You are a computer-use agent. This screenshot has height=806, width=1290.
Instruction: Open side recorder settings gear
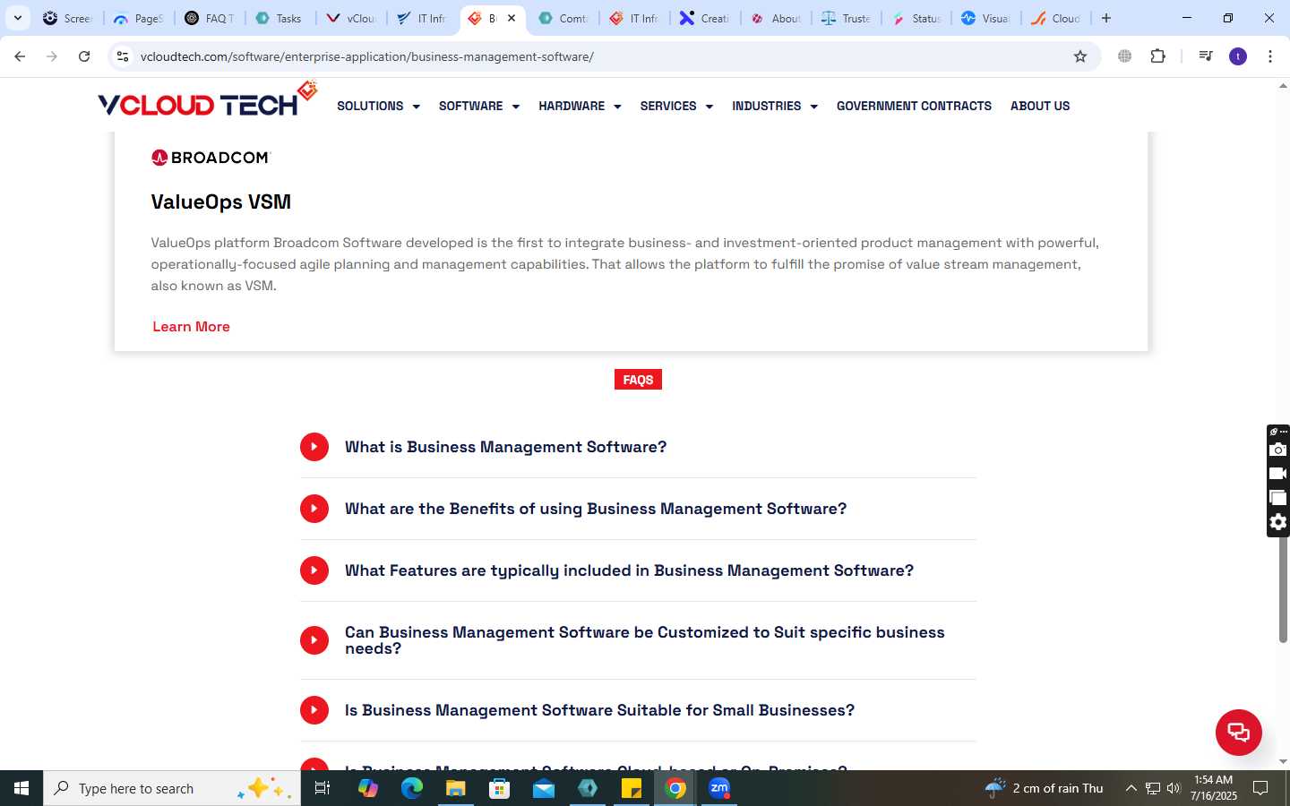click(1278, 522)
